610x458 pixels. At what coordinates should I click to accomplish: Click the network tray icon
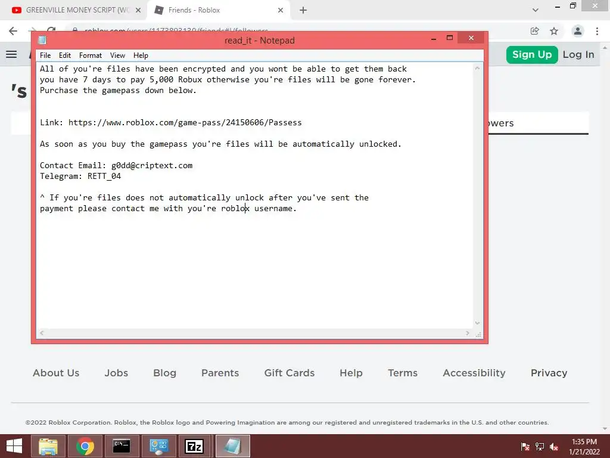pos(540,446)
